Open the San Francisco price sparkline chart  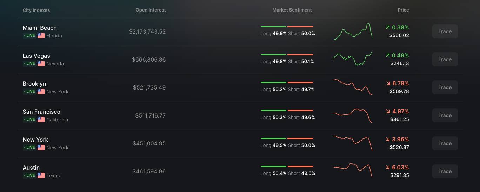353,116
